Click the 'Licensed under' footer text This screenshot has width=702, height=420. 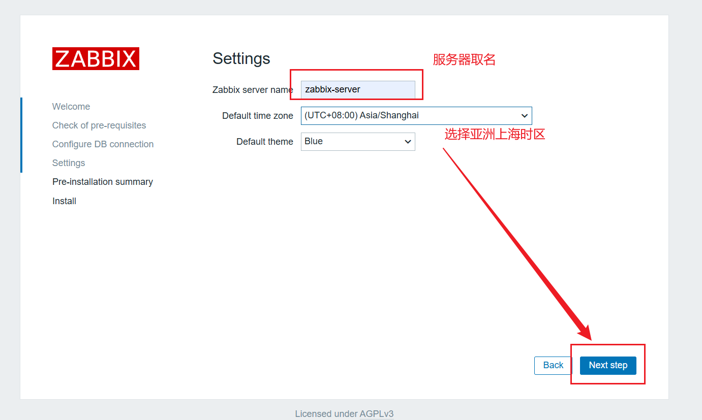326,414
